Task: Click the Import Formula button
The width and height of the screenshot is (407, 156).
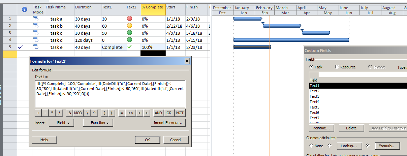Action: pyautogui.click(x=168, y=123)
